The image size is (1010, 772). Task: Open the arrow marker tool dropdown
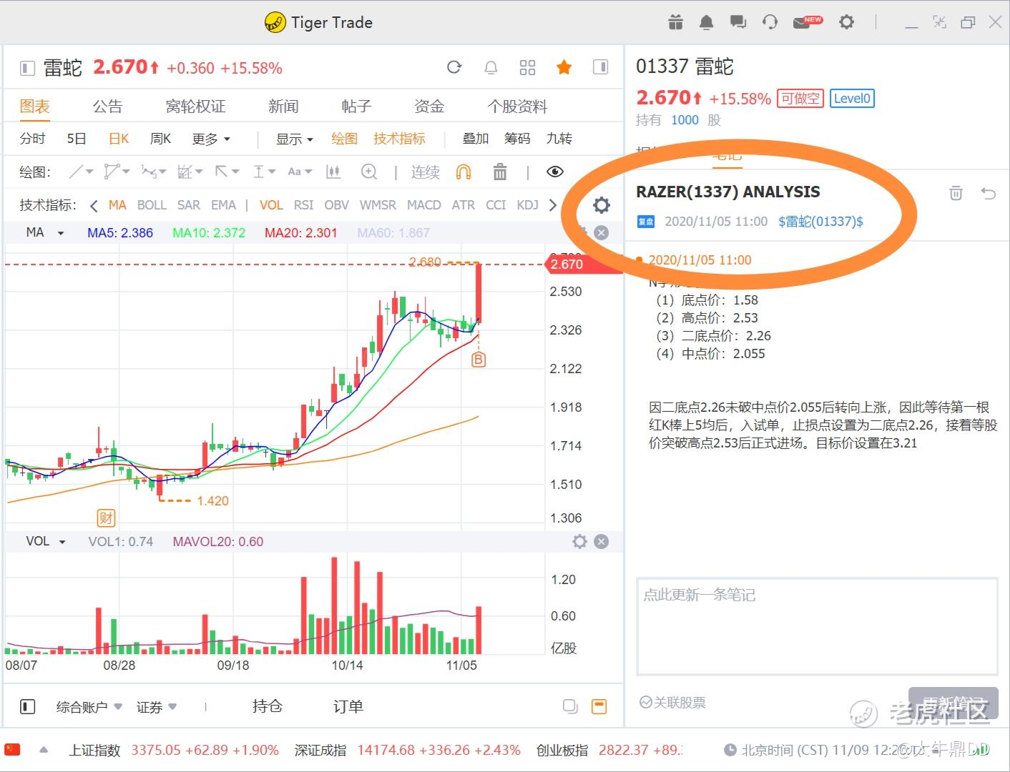226,172
